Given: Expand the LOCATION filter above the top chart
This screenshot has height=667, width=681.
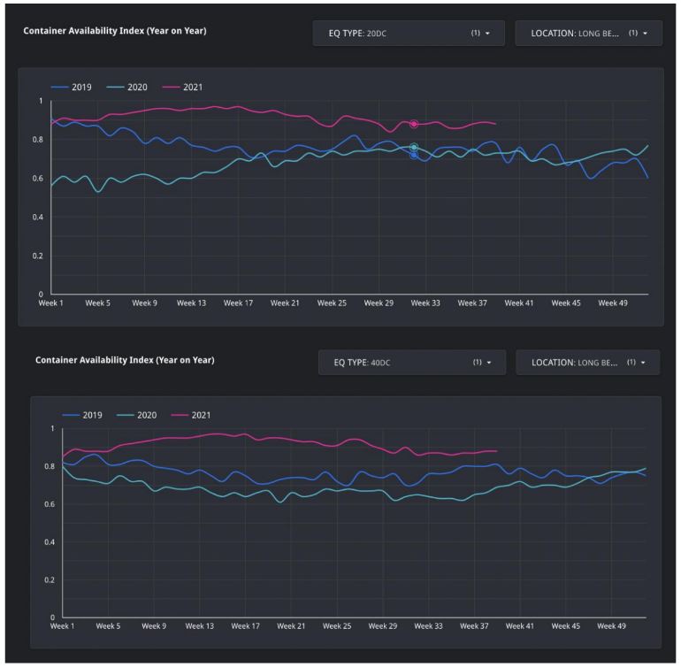Looking at the screenshot, I should tap(588, 33).
